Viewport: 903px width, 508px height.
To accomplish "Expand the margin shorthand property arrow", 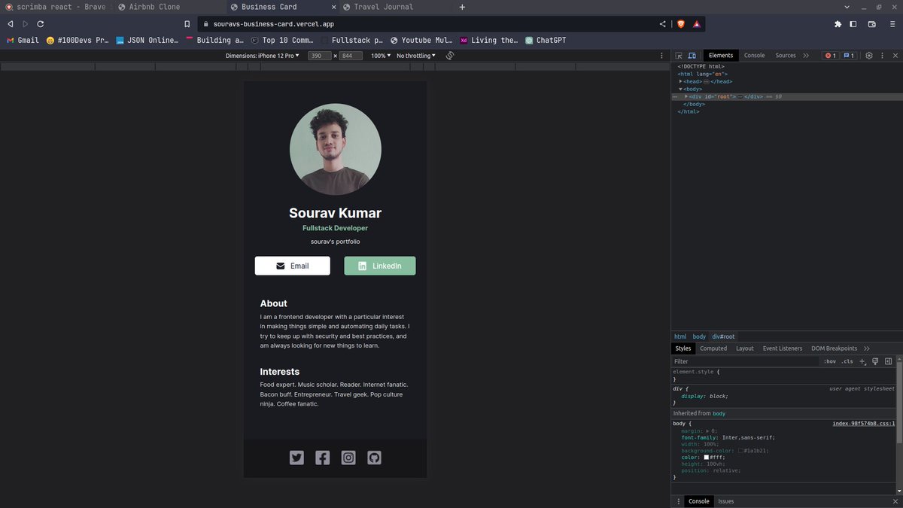I will (x=707, y=430).
